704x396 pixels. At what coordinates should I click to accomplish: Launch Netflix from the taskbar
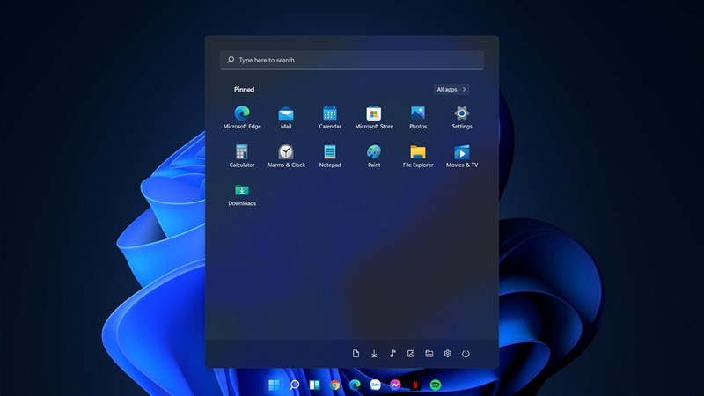coord(415,385)
